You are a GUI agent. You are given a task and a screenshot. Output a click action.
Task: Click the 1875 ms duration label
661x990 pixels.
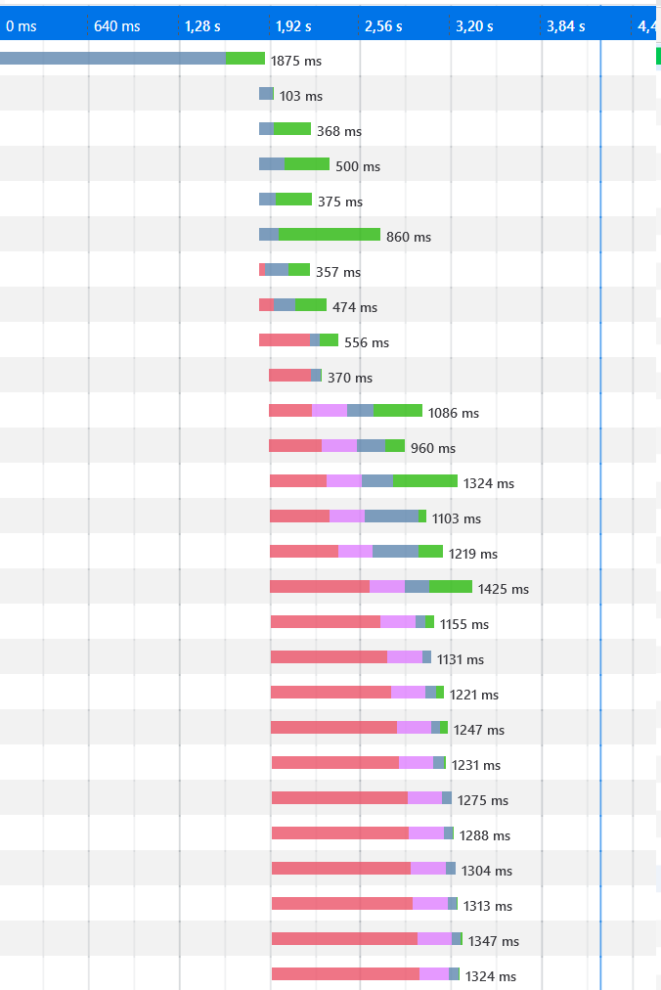click(x=296, y=62)
